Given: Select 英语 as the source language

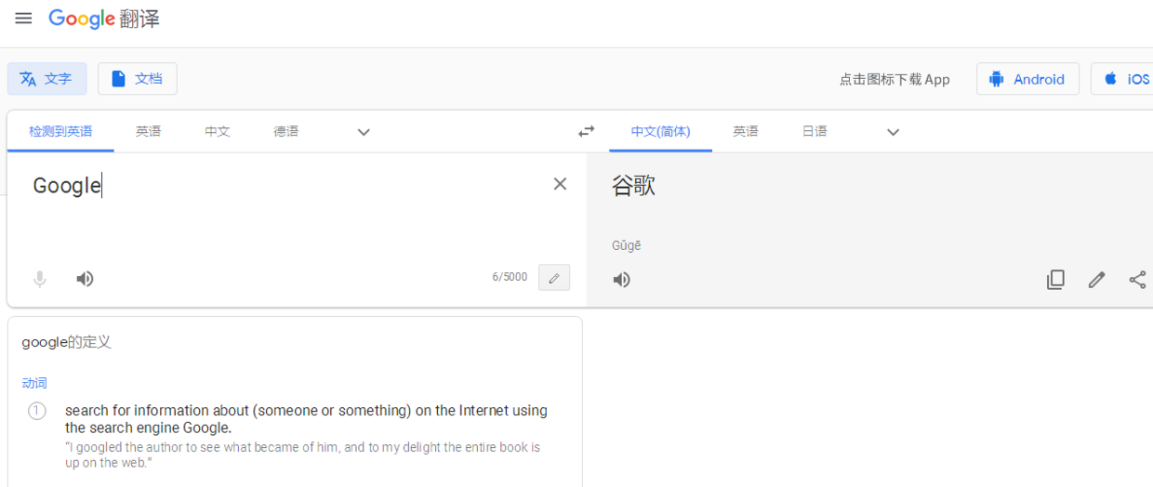Looking at the screenshot, I should tap(148, 132).
